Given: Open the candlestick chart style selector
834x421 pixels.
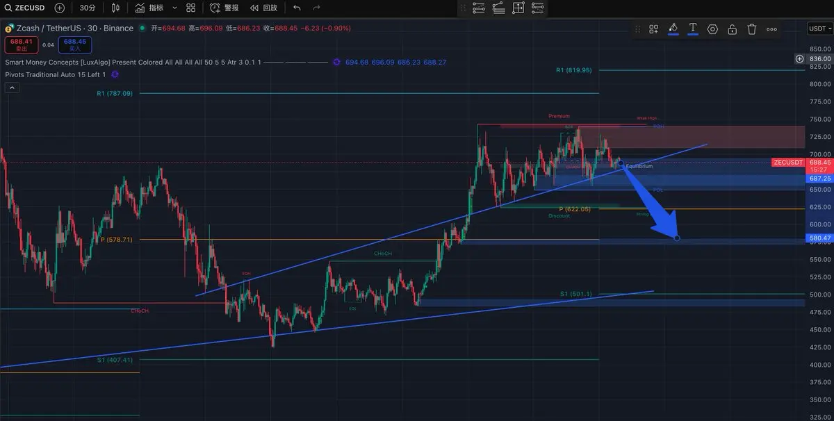Looking at the screenshot, I should click(x=116, y=8).
